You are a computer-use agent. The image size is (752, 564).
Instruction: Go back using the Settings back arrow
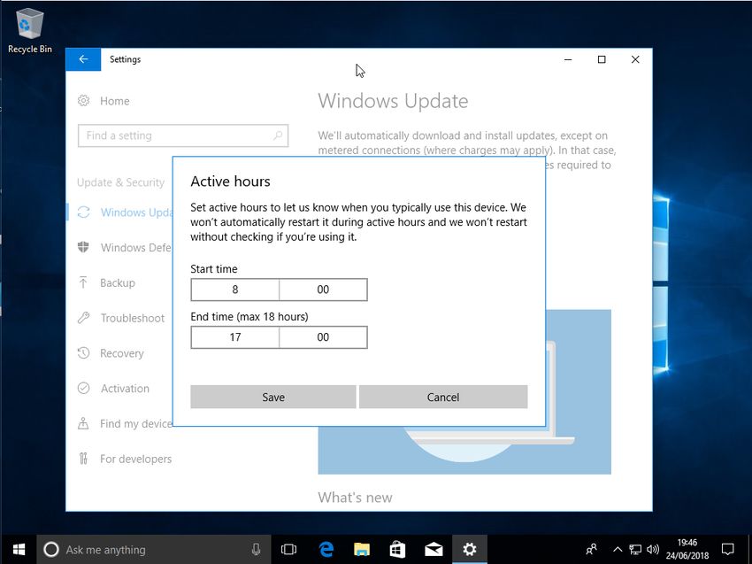click(x=83, y=59)
